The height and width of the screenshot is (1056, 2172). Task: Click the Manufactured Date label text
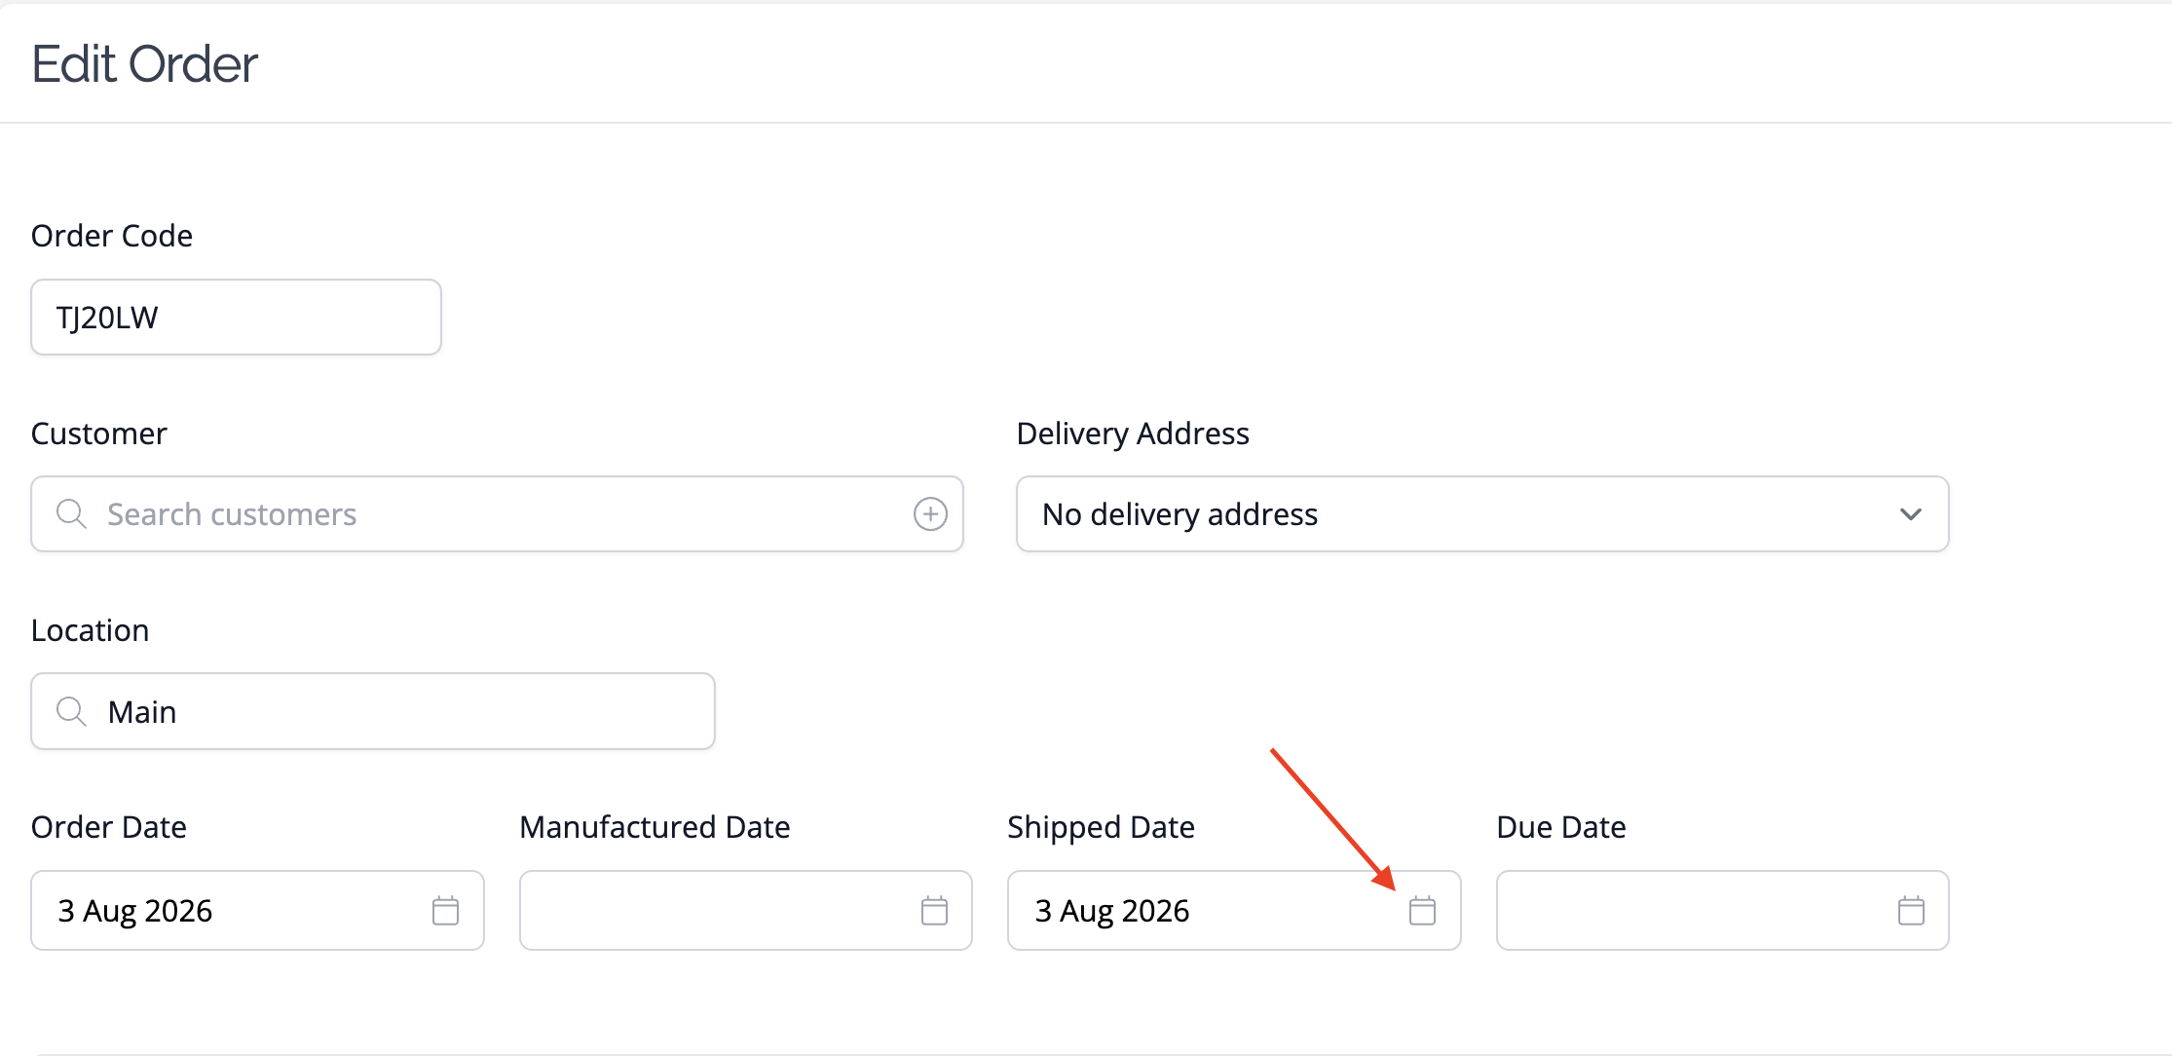655,827
